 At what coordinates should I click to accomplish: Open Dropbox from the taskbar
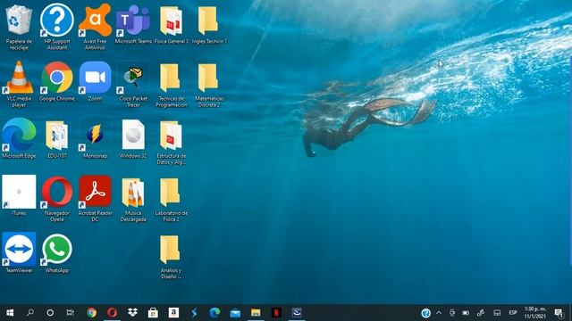[x=132, y=313]
